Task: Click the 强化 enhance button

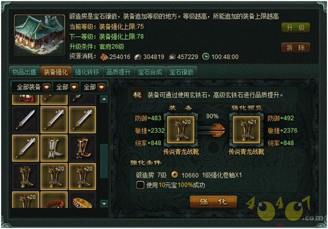Action: click(x=213, y=202)
